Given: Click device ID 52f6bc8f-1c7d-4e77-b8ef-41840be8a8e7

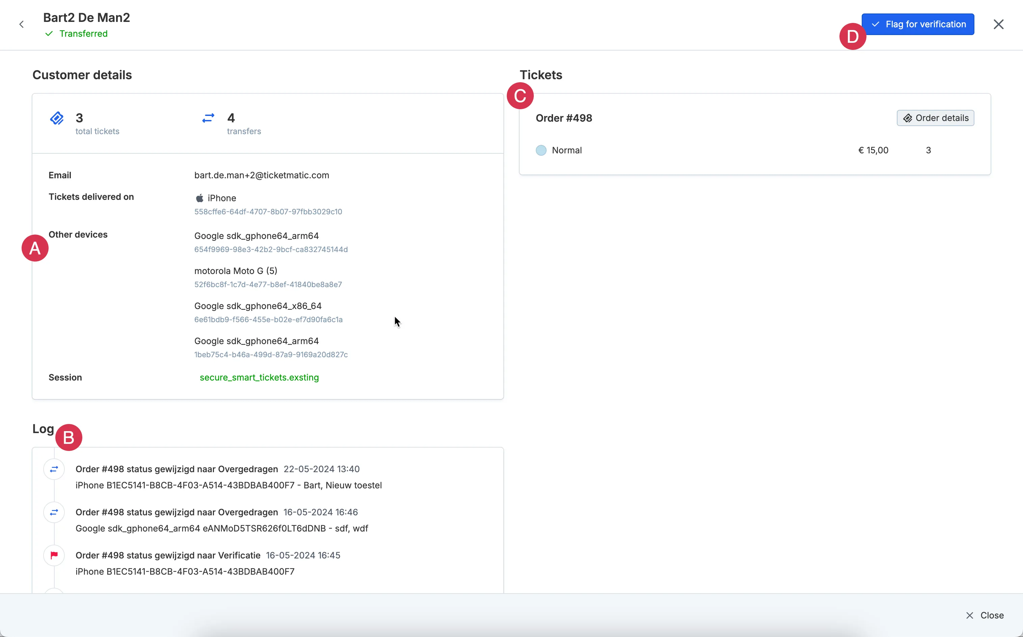Looking at the screenshot, I should click(268, 284).
